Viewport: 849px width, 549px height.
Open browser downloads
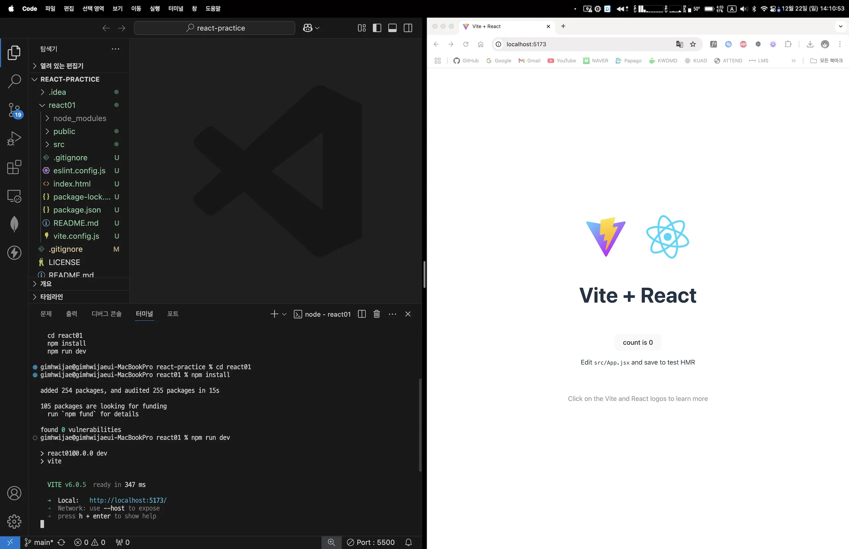[x=810, y=44]
